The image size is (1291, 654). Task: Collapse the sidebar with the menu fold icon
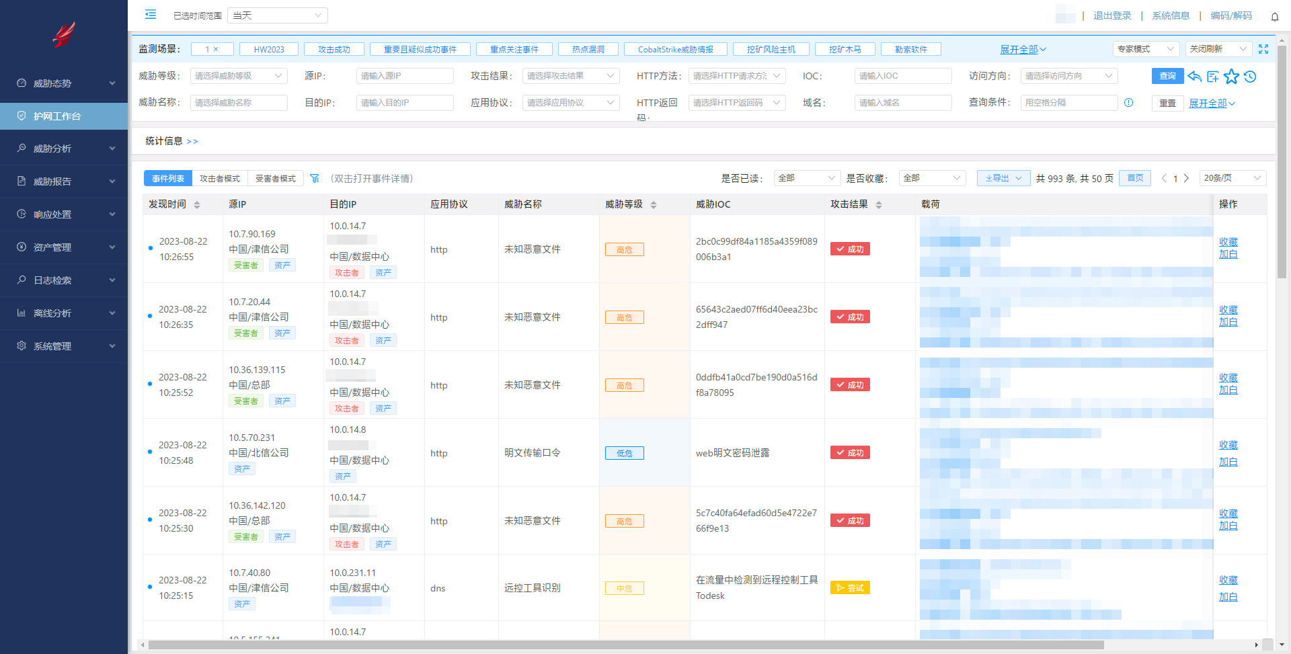pyautogui.click(x=151, y=15)
